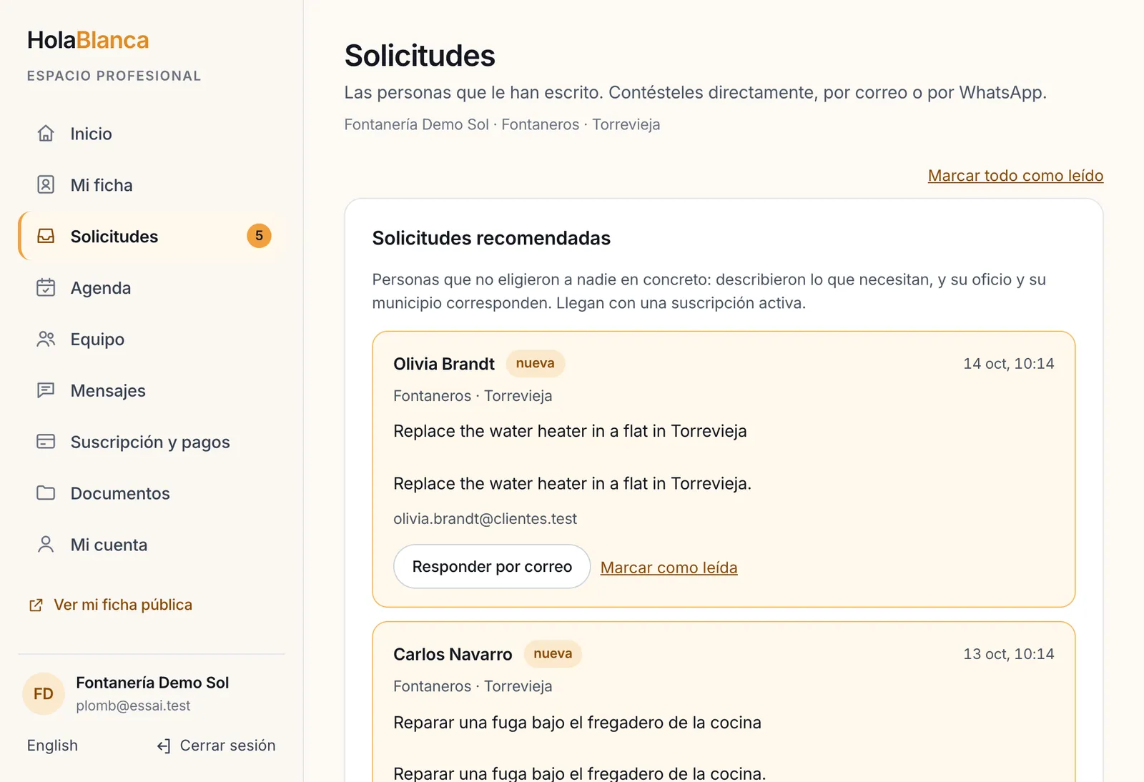Screen dimensions: 1144x782
Task: Click the FD avatar circle
Action: [x=44, y=694]
